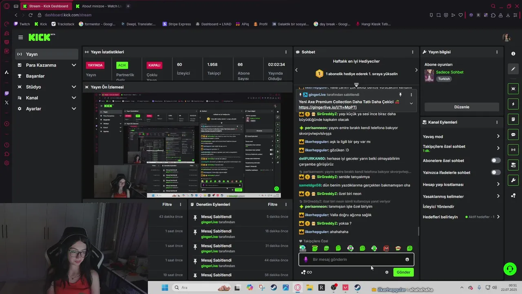Click the microphone icon in the chat input
Viewport: 522px width, 294px height.
tap(306, 259)
